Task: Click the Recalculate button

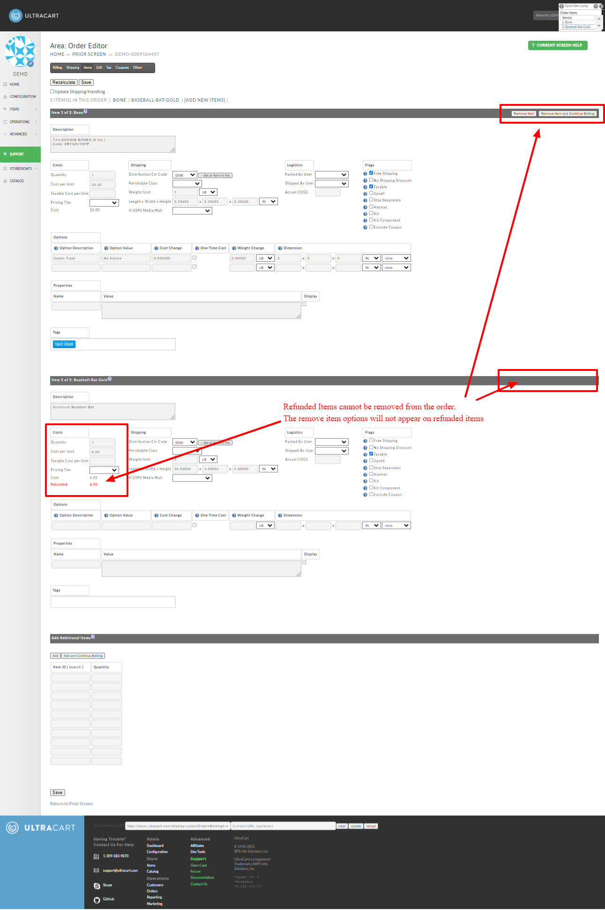Action: [x=64, y=82]
